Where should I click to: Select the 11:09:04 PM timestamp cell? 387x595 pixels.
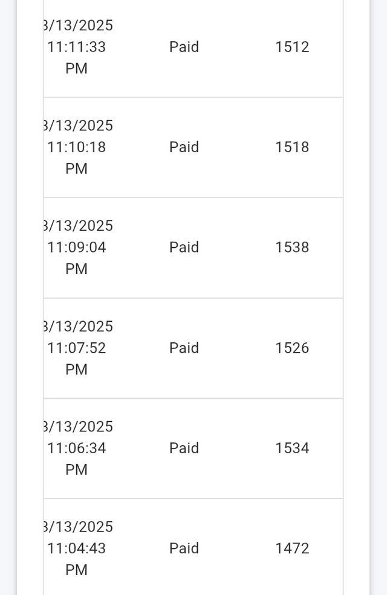[78, 247]
